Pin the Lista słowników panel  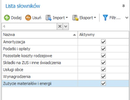click(124, 6)
